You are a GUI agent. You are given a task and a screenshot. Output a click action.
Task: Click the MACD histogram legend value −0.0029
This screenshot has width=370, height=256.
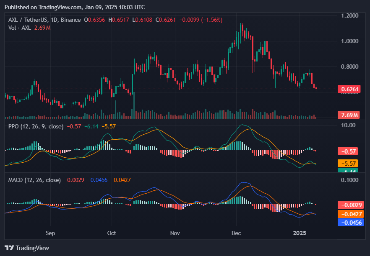[x=74, y=180]
